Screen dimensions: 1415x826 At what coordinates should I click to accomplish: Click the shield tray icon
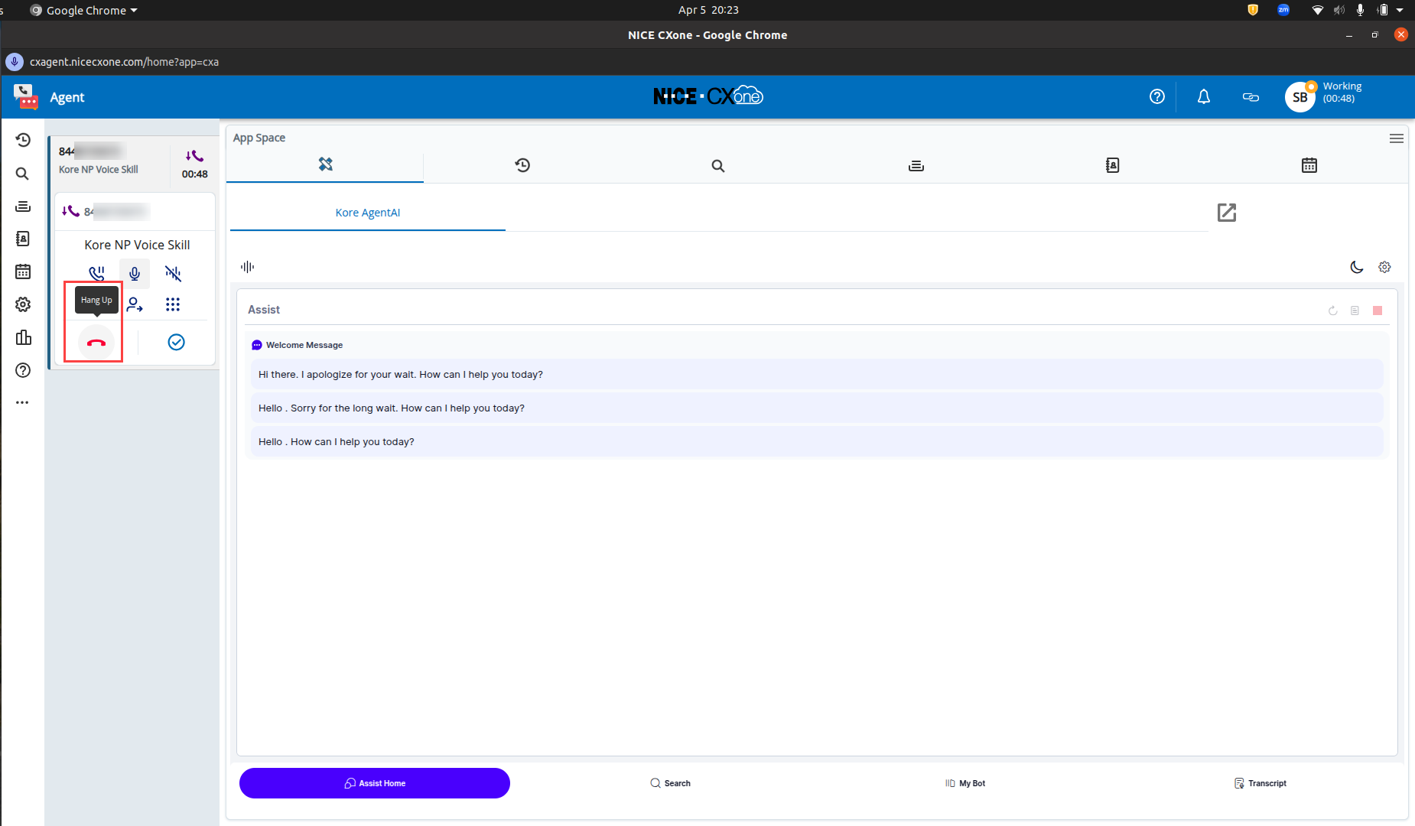tap(1253, 10)
